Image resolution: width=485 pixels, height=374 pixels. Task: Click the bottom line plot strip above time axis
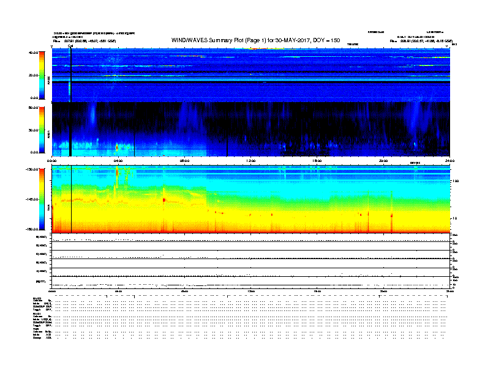coord(251,282)
